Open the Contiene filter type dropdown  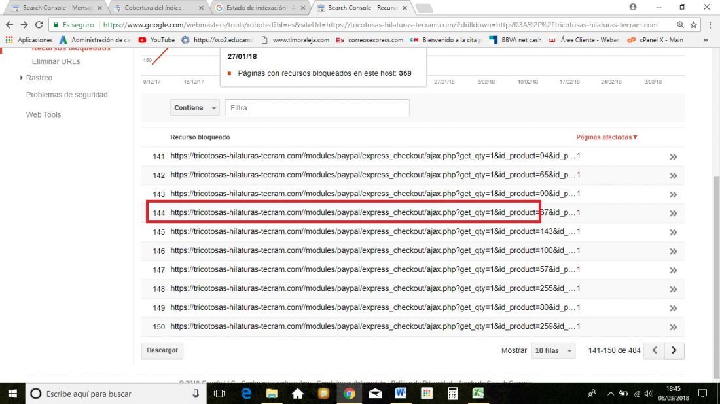click(x=194, y=108)
